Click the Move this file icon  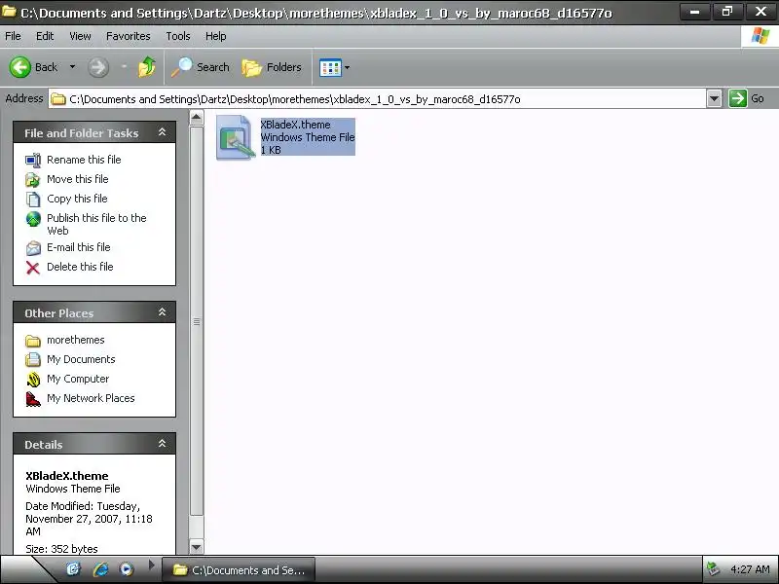tap(33, 180)
